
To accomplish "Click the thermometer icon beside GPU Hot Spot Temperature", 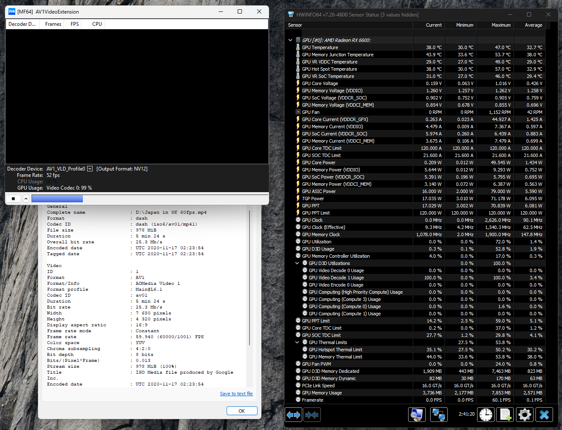I will (298, 69).
